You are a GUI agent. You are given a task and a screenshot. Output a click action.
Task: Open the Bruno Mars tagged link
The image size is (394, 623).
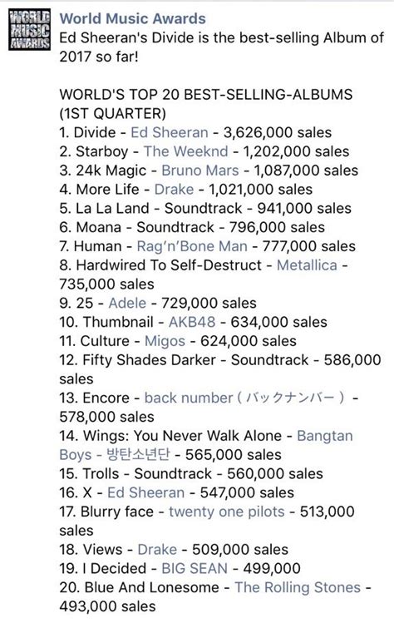click(200, 171)
